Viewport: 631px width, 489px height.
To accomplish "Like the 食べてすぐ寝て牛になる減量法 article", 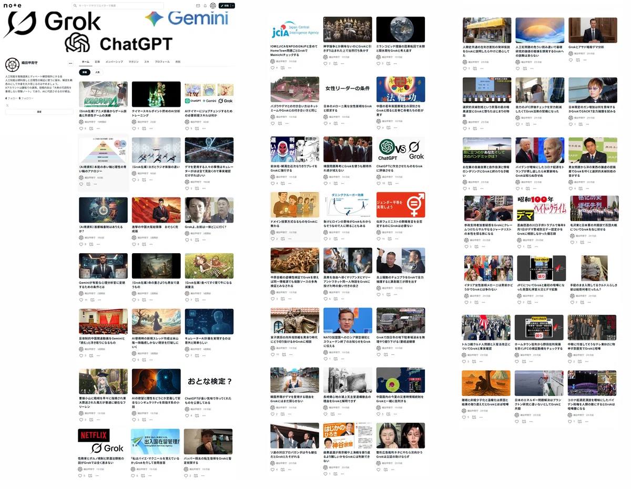I will 187,300.
